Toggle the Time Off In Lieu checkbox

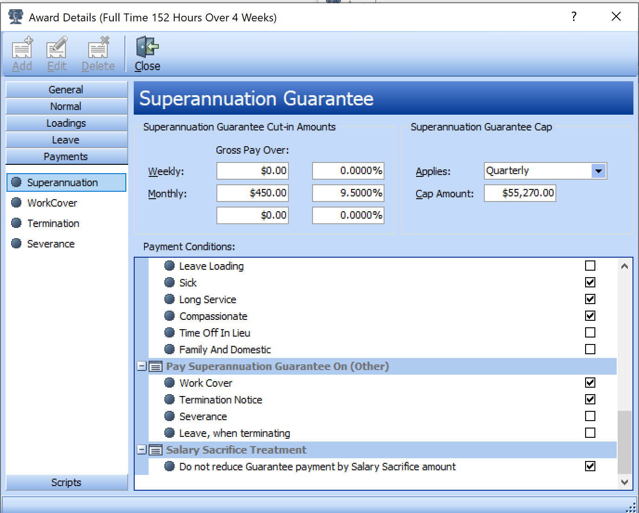point(590,332)
